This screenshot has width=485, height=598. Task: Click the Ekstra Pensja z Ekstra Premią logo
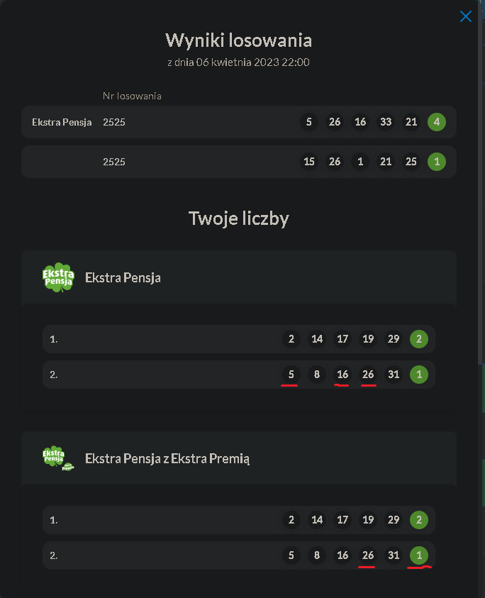click(58, 458)
